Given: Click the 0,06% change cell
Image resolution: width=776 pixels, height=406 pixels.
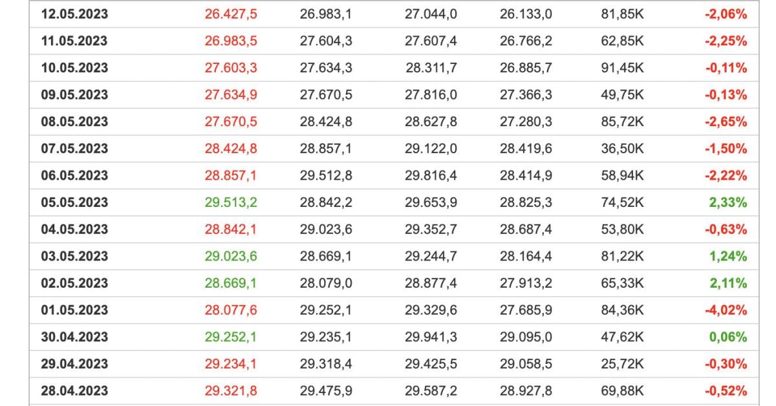Looking at the screenshot, I should pyautogui.click(x=727, y=337).
